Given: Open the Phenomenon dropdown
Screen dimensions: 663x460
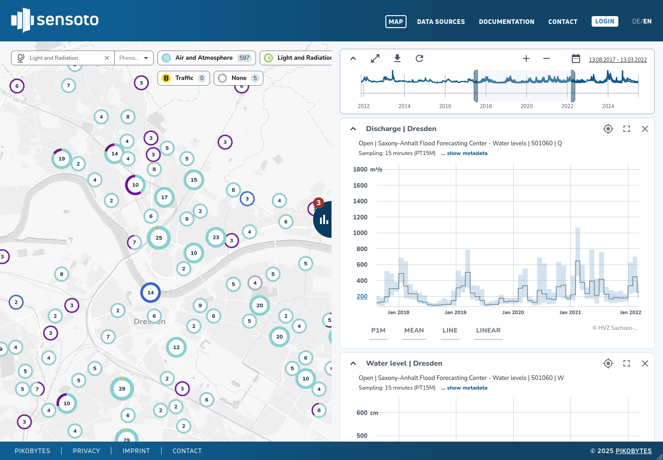Looking at the screenshot, I should click(x=134, y=58).
